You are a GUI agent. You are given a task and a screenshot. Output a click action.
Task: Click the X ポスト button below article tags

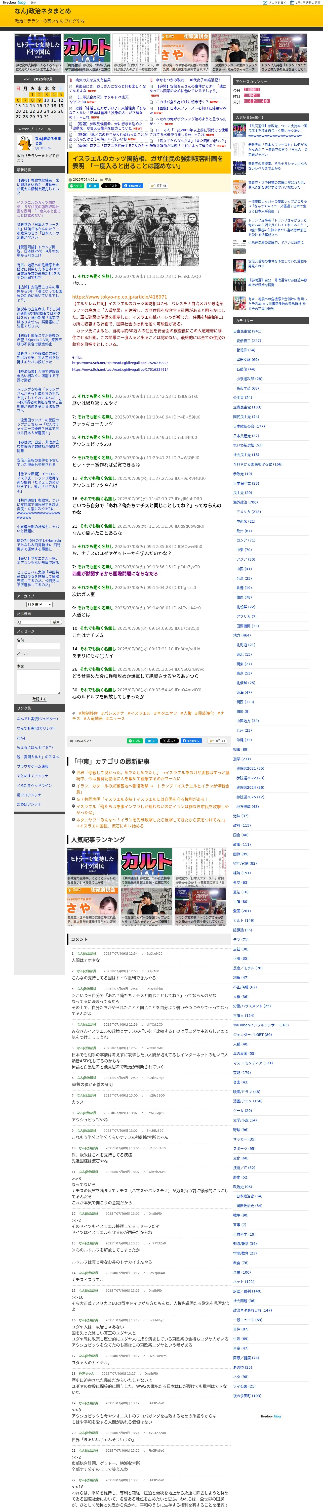coord(169,741)
